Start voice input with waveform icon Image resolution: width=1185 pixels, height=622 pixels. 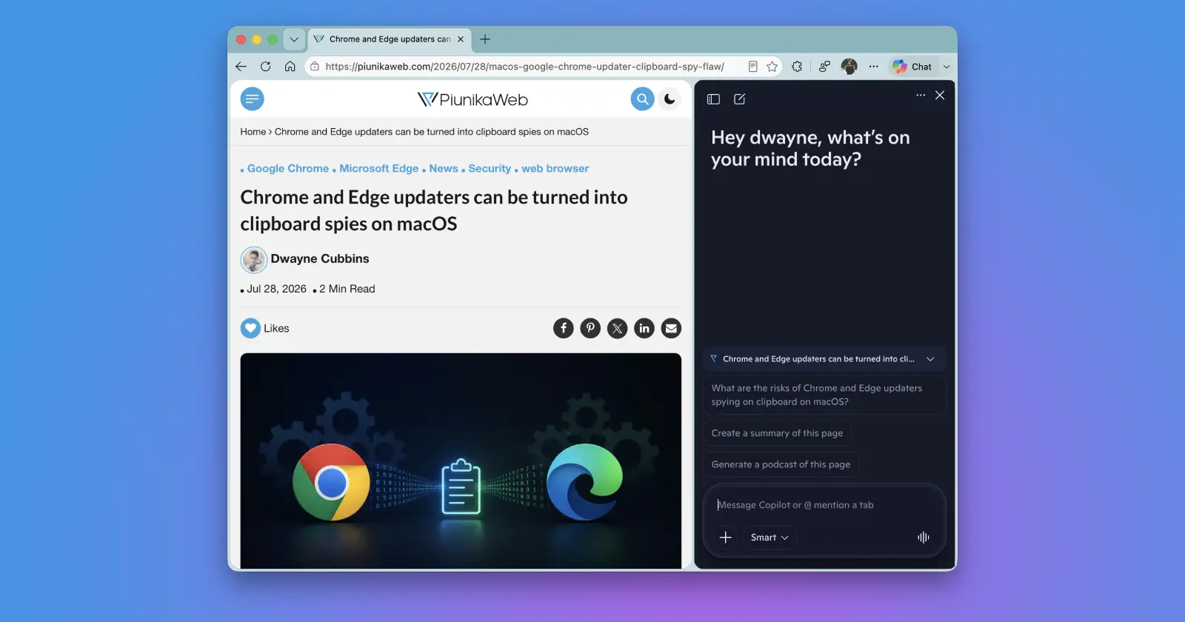tap(924, 538)
